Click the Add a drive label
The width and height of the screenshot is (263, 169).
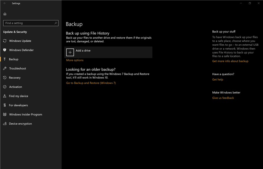point(83,50)
